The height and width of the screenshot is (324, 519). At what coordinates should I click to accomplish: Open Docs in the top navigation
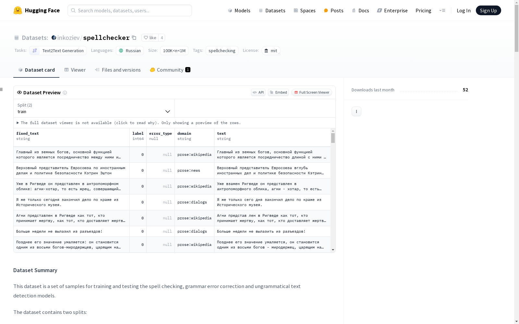click(x=360, y=10)
